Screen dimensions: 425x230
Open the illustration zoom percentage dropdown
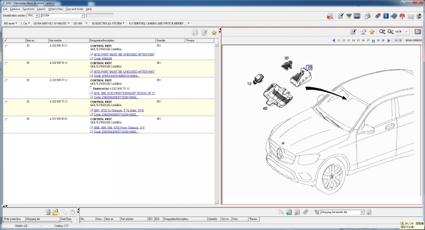[x=406, y=32]
